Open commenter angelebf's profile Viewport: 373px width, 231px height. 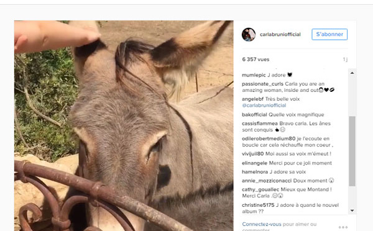point(252,99)
